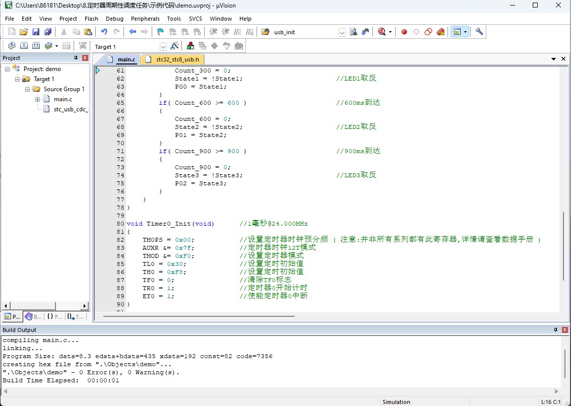Start the debug session icon
The width and height of the screenshot is (571, 406).
tap(382, 32)
